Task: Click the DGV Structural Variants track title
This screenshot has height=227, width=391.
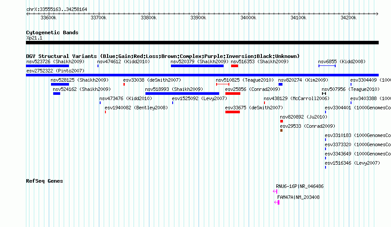Action: tap(163, 56)
